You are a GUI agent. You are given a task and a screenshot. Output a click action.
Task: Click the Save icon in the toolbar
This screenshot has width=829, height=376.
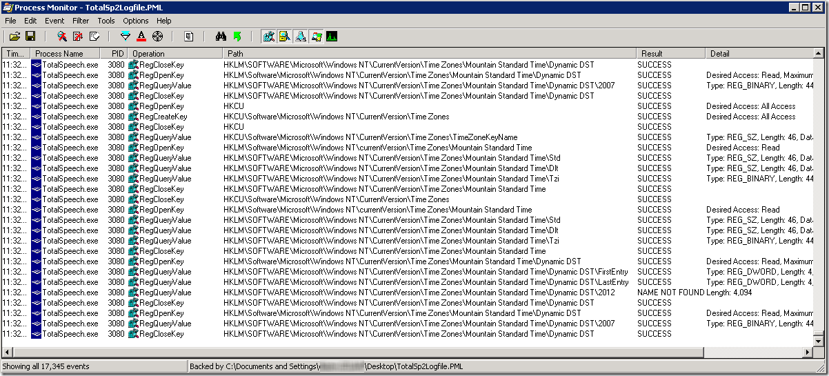[30, 36]
